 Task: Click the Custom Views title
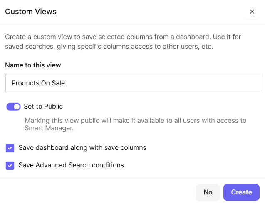31,12
